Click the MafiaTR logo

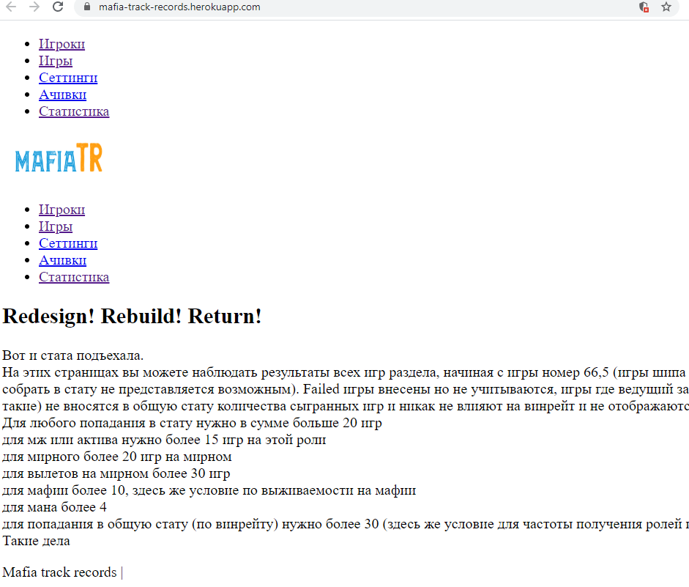point(59,157)
